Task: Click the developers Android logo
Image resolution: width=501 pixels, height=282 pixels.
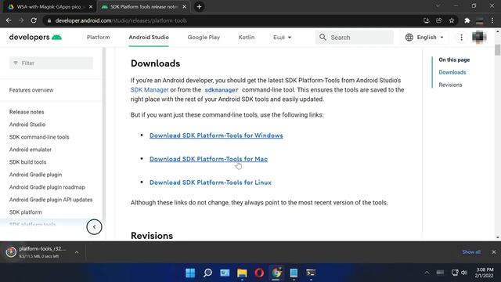Action: 35,37
